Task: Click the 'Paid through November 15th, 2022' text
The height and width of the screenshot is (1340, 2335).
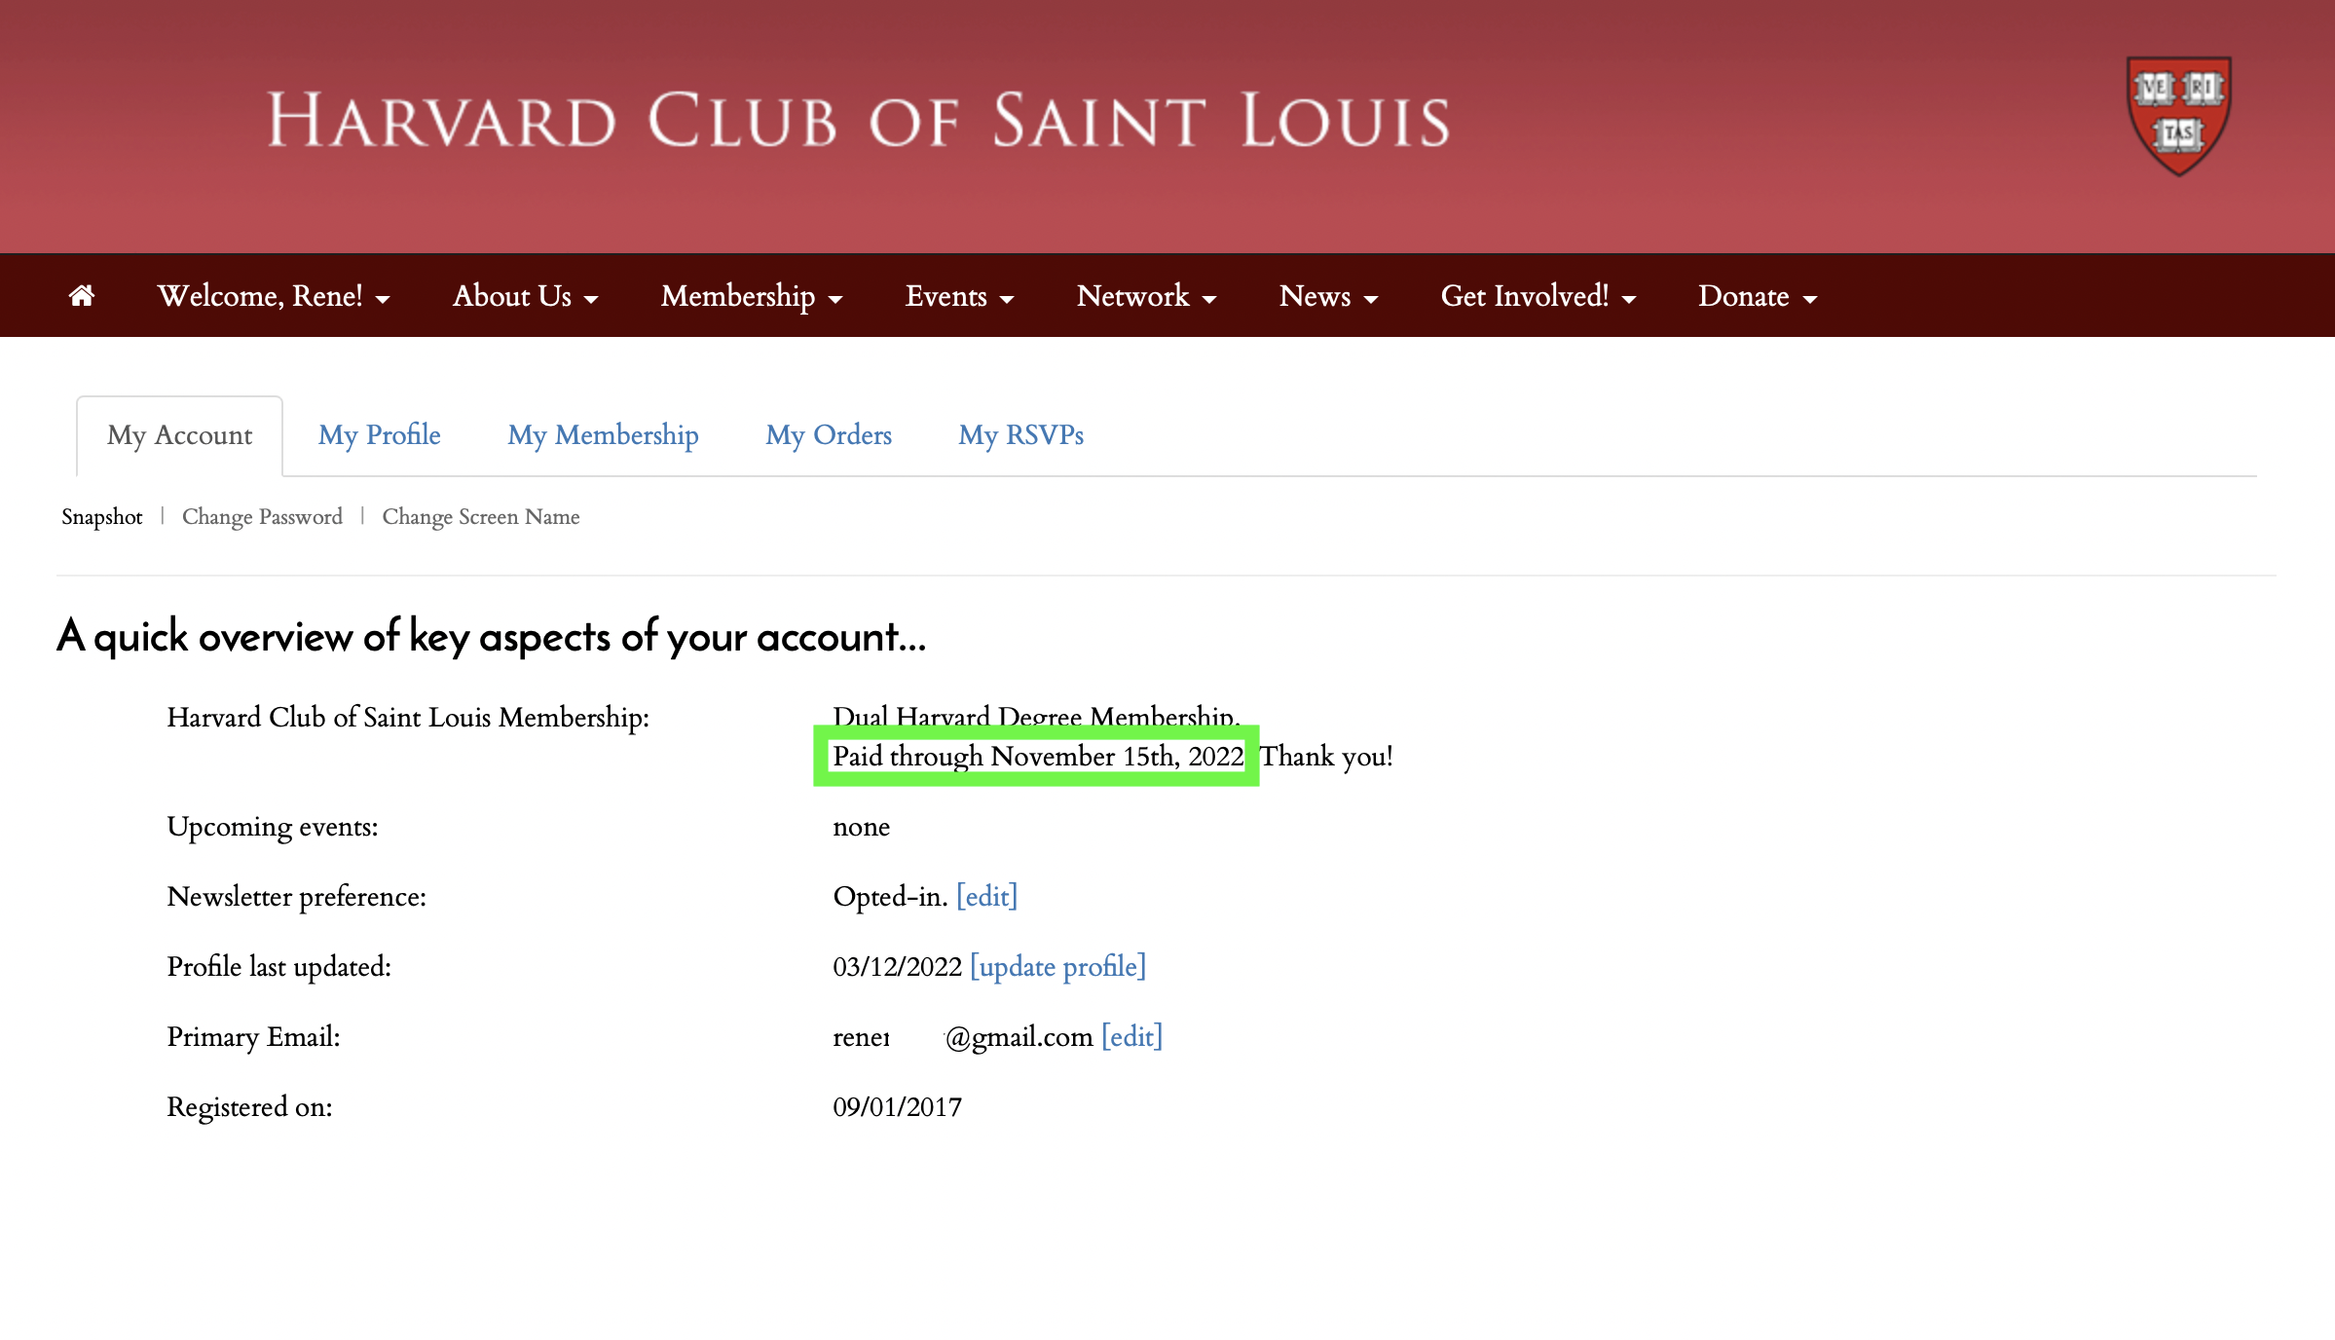Action: pyautogui.click(x=1038, y=756)
